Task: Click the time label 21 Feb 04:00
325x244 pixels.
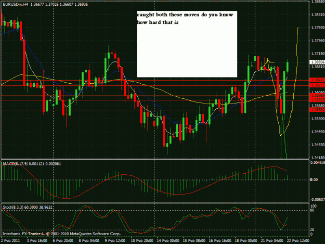Action: pos(272,240)
